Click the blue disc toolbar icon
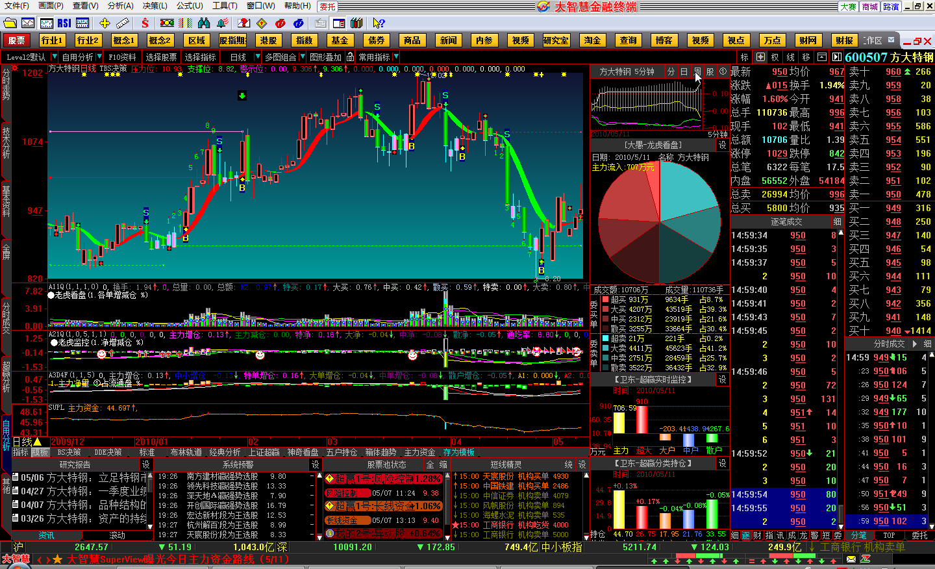The width and height of the screenshot is (935, 569). point(298,23)
